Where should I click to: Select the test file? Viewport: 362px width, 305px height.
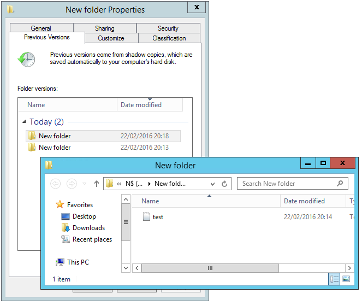(158, 217)
